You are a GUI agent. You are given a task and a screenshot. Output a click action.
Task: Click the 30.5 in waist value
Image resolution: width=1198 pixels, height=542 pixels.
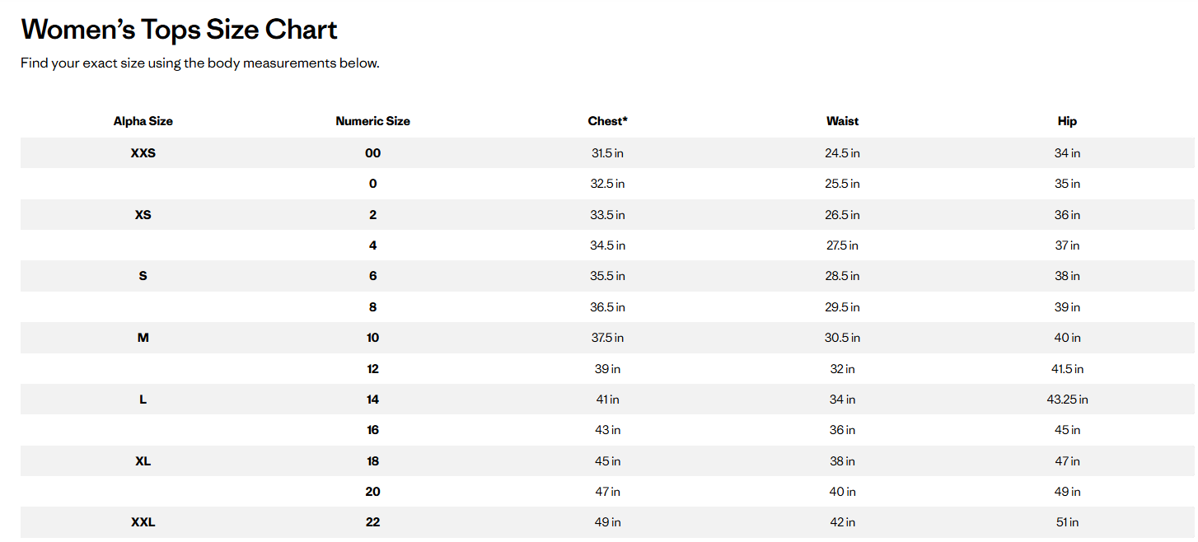[x=842, y=338]
